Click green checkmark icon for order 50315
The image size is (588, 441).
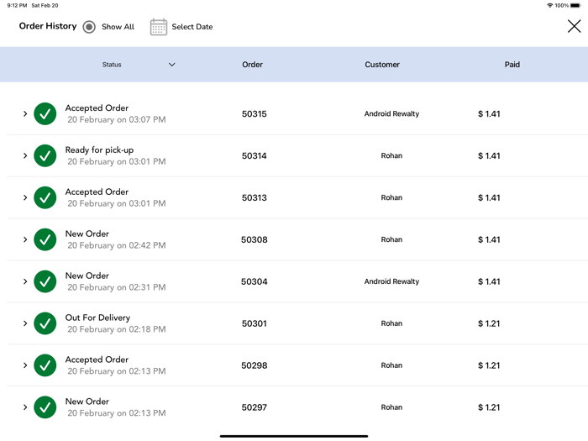click(45, 113)
